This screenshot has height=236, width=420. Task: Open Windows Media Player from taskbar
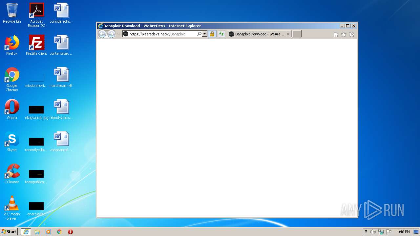click(x=48, y=232)
